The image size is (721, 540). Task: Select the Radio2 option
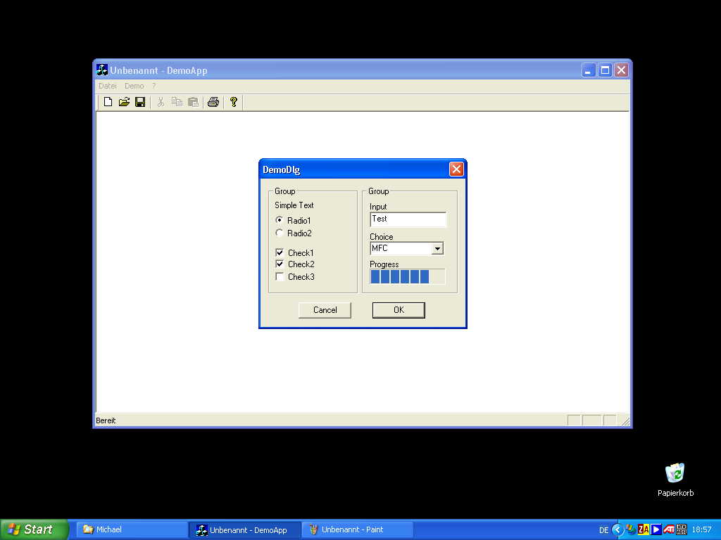point(280,233)
